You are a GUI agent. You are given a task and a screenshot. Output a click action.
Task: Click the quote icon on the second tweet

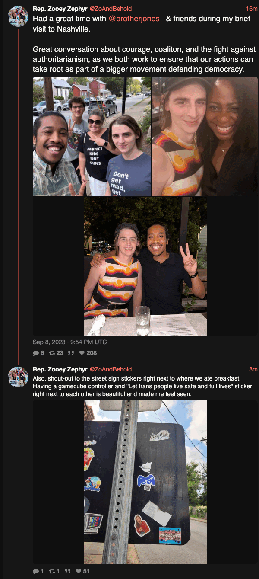[x=68, y=571]
